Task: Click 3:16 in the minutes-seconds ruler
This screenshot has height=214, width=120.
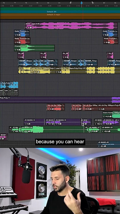Action: [97, 6]
